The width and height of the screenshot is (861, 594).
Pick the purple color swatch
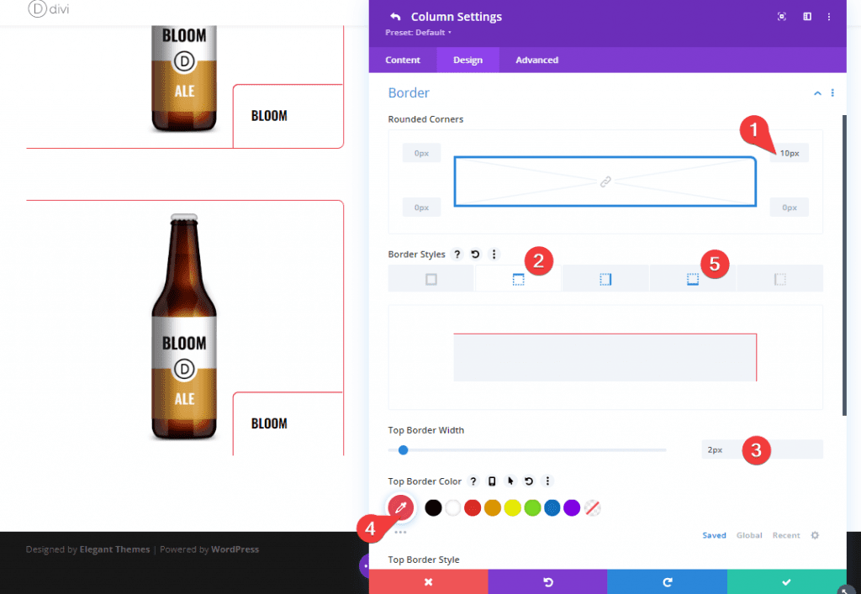[572, 508]
